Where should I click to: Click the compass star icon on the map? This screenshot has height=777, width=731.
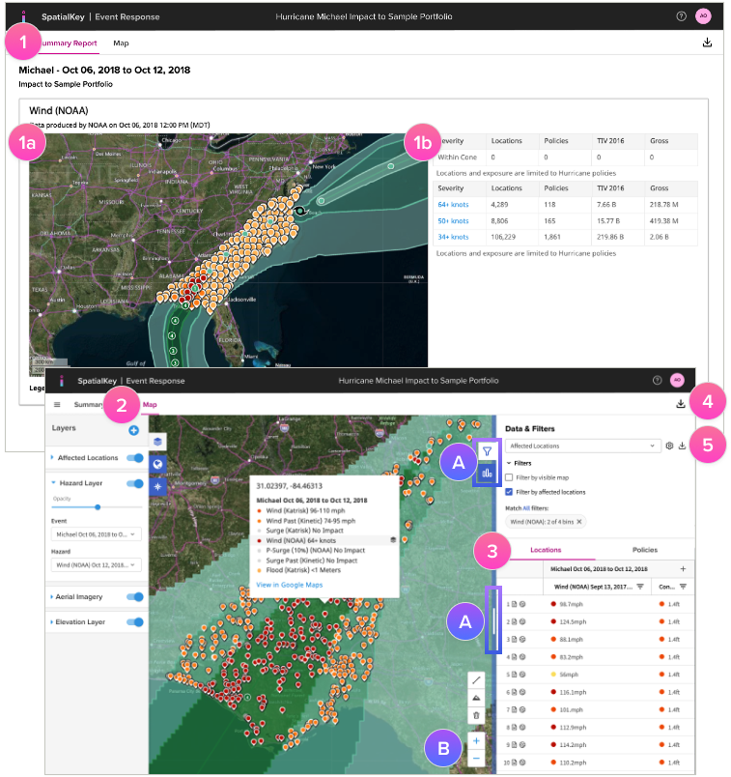(x=157, y=487)
